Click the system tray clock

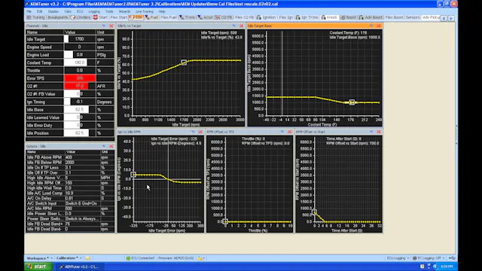[x=447, y=266]
